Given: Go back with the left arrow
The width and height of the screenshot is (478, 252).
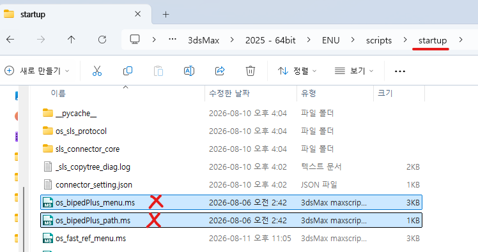Looking at the screenshot, I should click(x=10, y=40).
